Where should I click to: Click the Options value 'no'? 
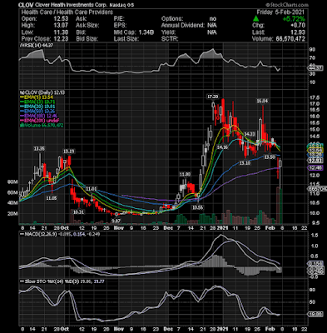213,19
